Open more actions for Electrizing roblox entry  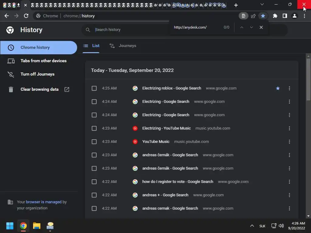click(289, 88)
